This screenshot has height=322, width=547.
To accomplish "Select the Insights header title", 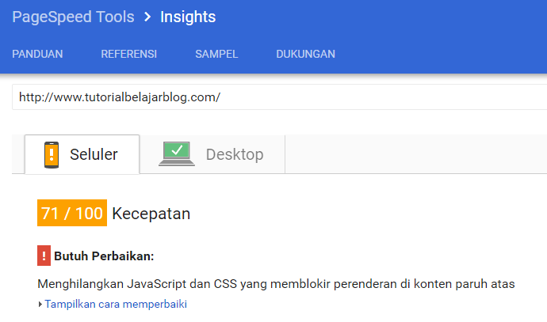I will 188,17.
